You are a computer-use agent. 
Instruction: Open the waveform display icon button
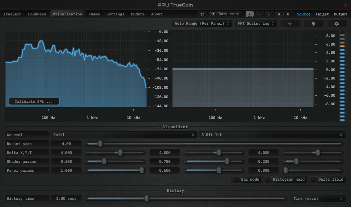(290, 24)
